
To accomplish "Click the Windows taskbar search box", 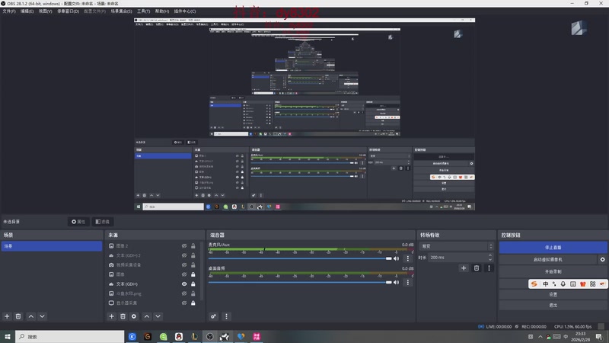I will click(70, 337).
